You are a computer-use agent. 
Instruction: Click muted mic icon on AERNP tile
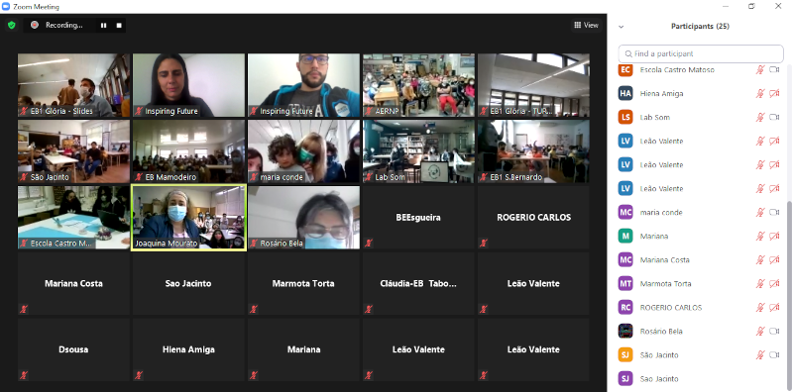369,111
